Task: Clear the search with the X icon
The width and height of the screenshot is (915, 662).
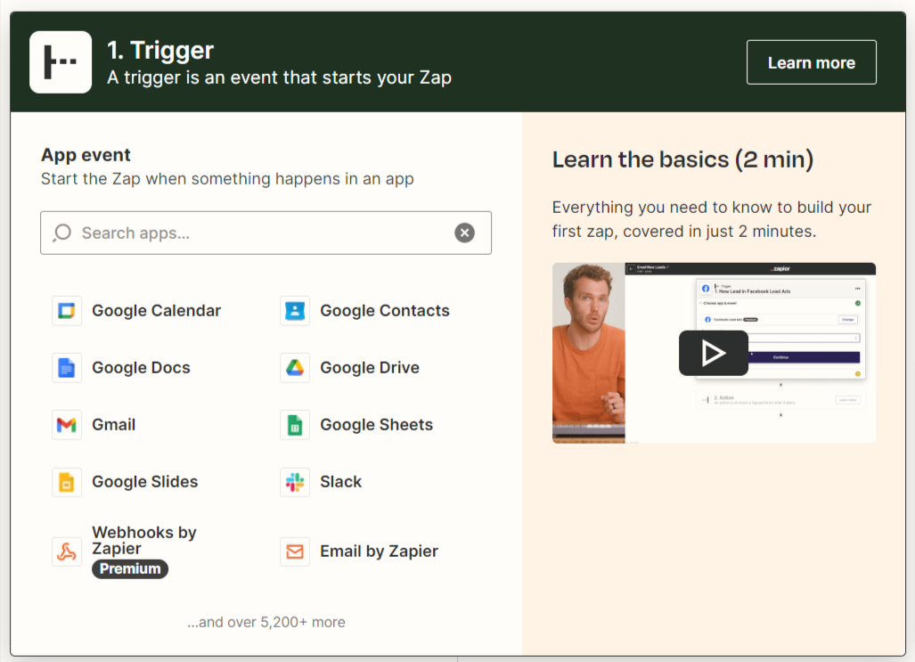Action: [x=464, y=233]
